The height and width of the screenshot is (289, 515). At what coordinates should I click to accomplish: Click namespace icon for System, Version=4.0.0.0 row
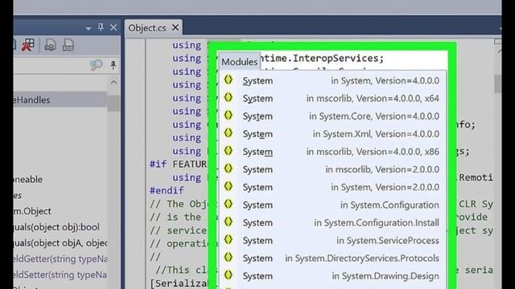(229, 79)
